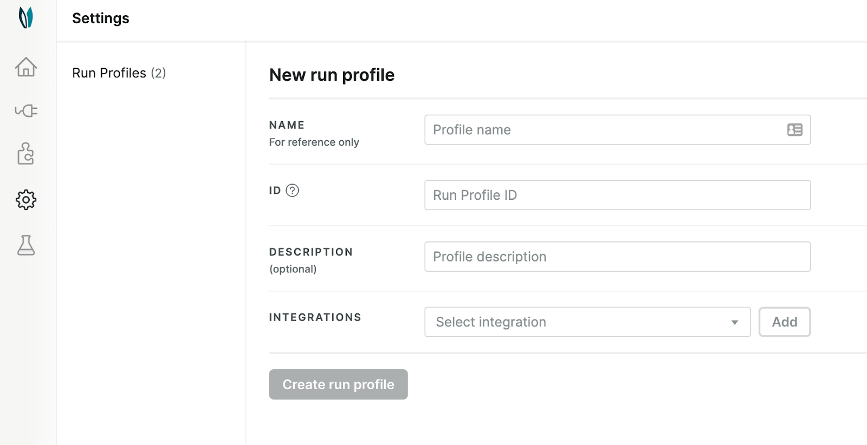Click the contact card icon in name field

pyautogui.click(x=794, y=130)
